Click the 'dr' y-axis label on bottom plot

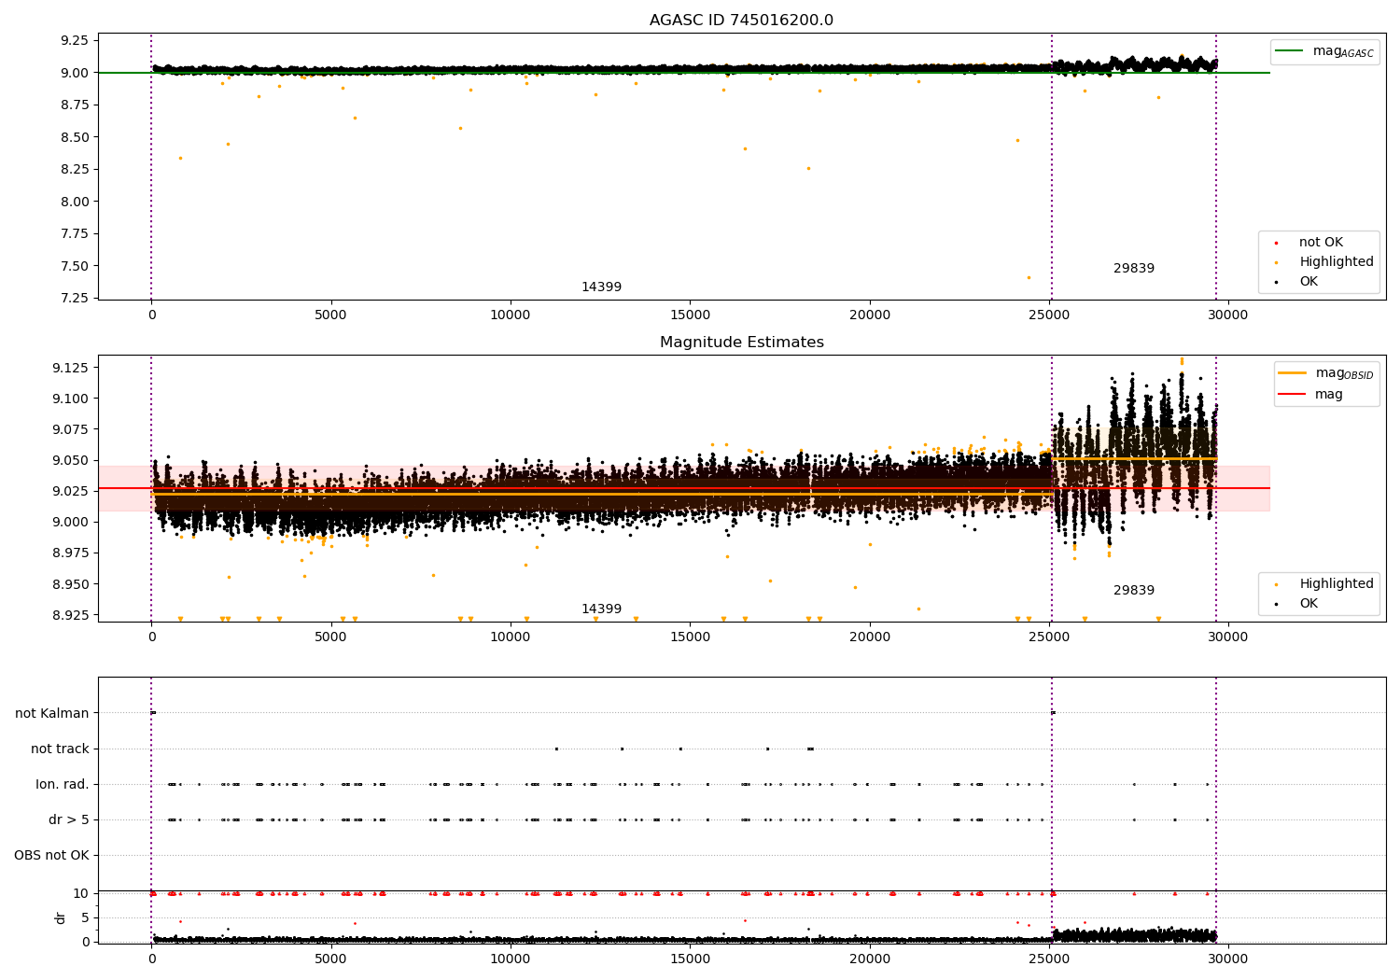61,917
